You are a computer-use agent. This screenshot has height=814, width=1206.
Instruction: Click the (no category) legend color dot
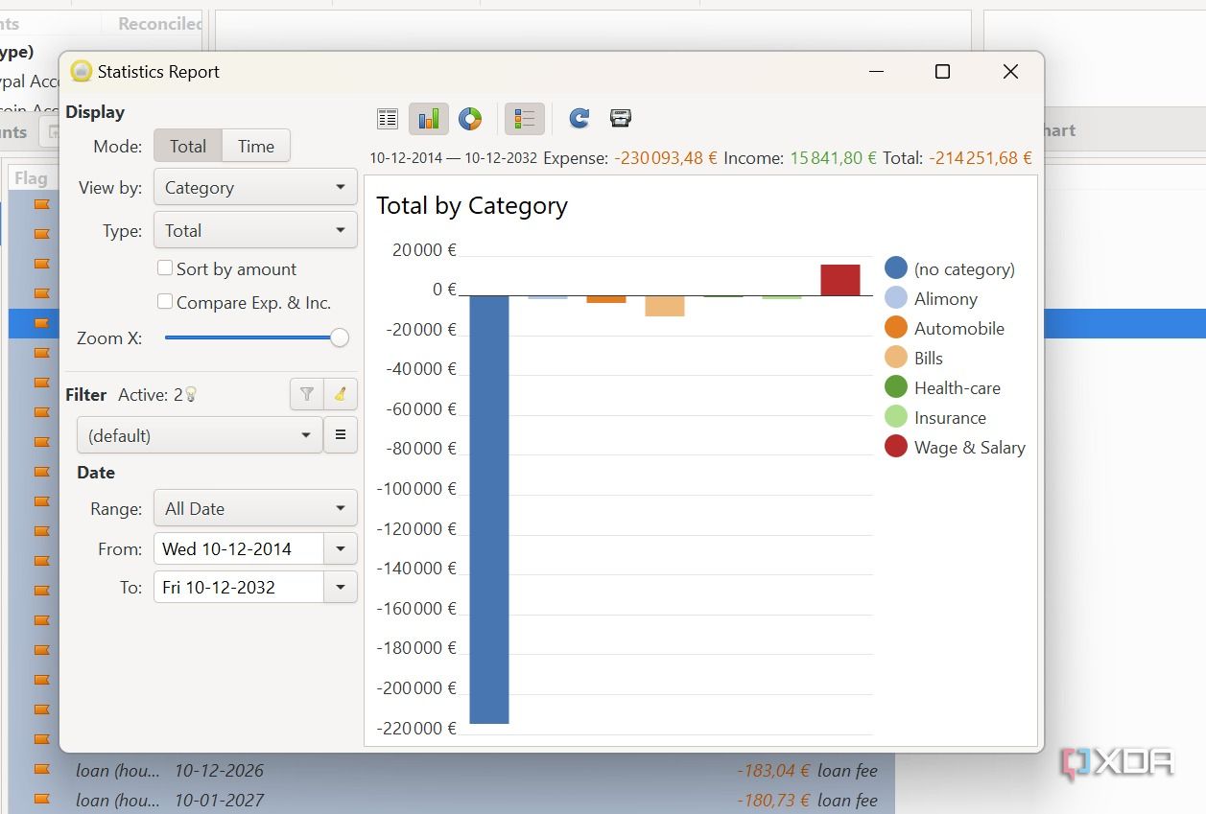click(x=896, y=268)
